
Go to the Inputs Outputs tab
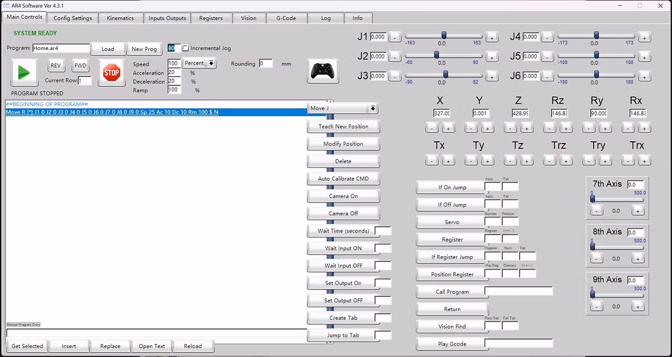[167, 18]
